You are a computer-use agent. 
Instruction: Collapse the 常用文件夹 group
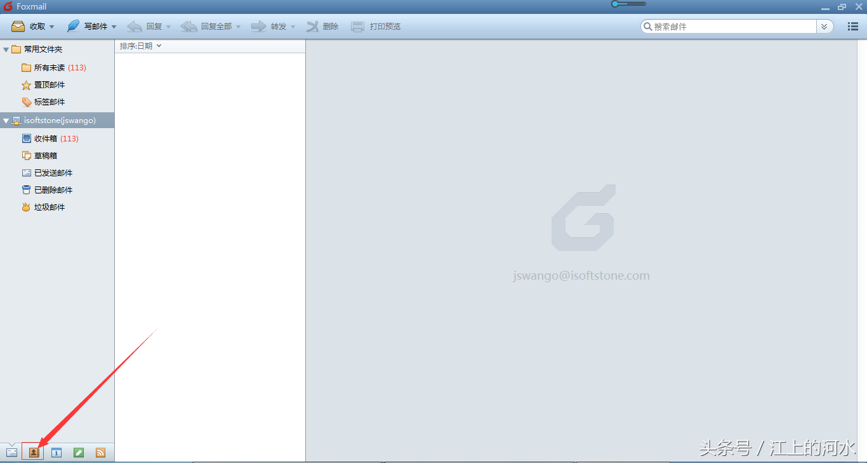pos(6,49)
